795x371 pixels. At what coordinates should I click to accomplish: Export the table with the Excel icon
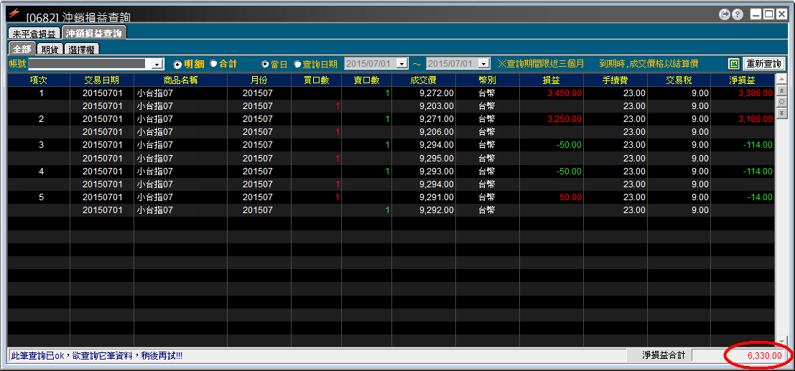733,64
